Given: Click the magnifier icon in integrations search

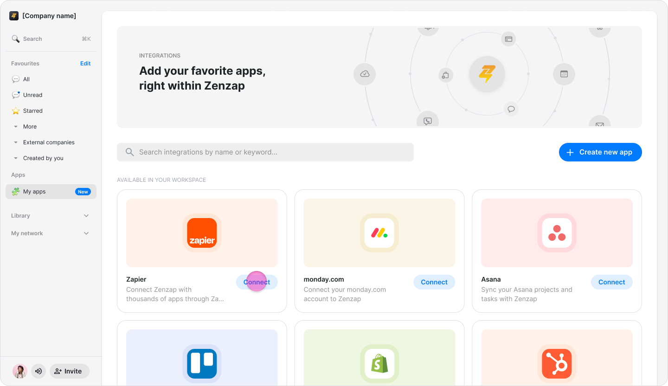Looking at the screenshot, I should [130, 152].
